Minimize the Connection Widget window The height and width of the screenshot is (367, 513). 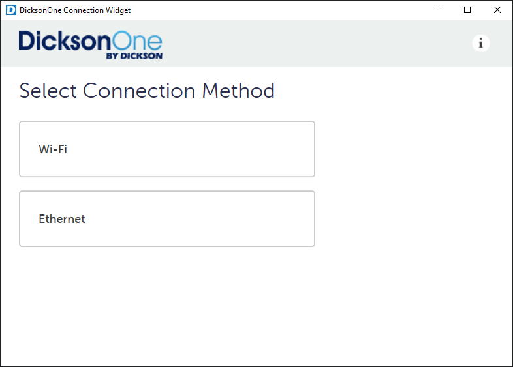(x=437, y=10)
